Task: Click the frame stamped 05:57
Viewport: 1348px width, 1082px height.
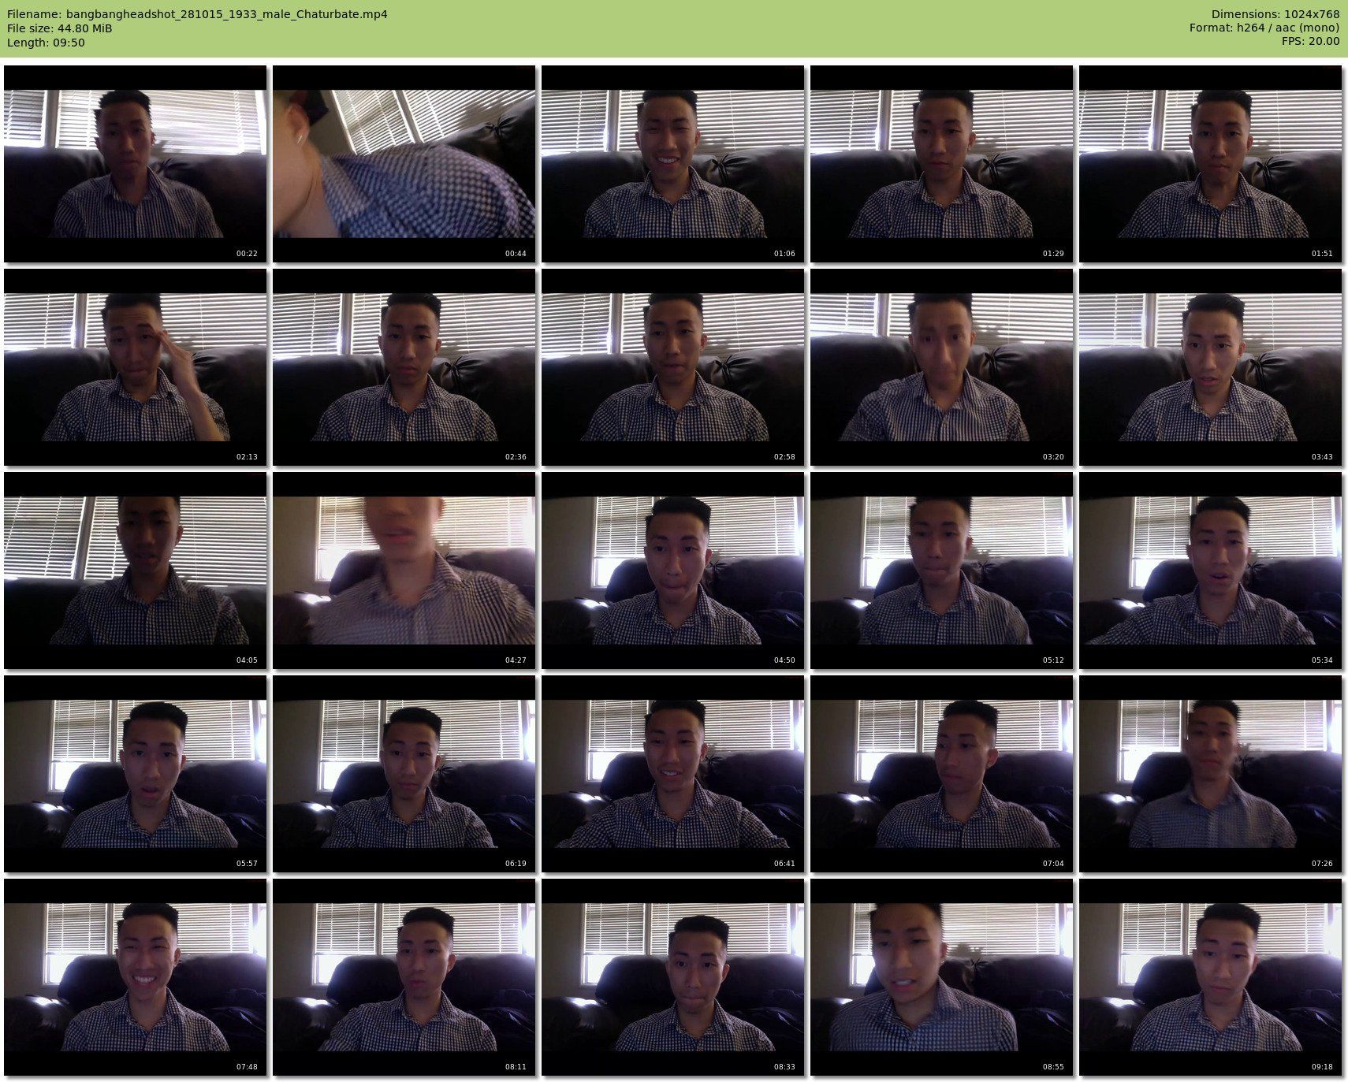Action: pos(136,774)
